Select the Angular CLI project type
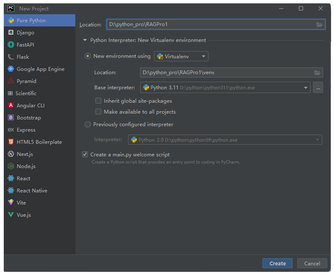 point(40,105)
